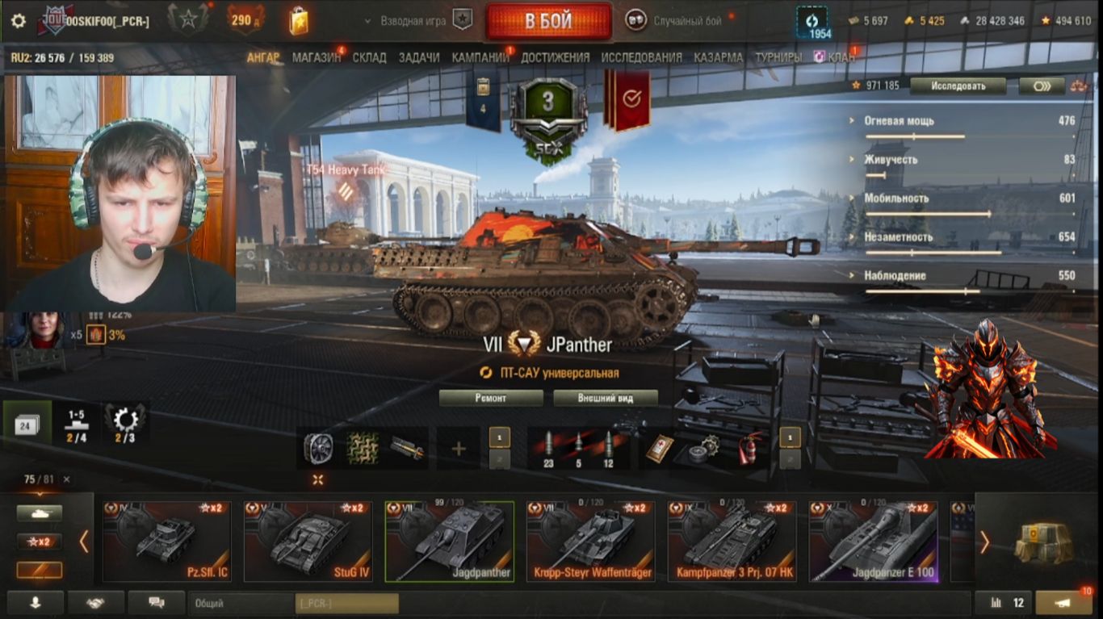Image resolution: width=1103 pixels, height=619 pixels.
Task: Switch to the ИССЛЕДОВАНИЯ tab
Action: point(642,57)
